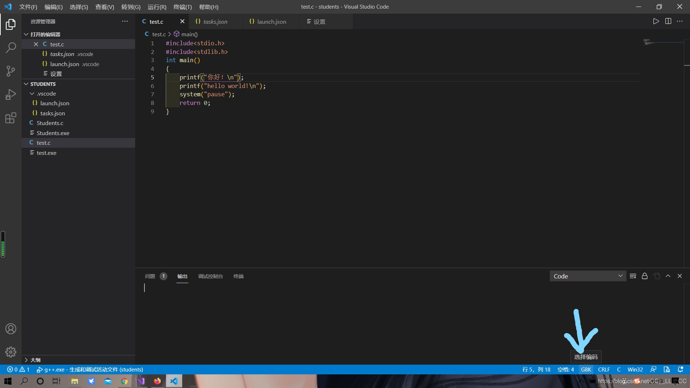This screenshot has width=690, height=388.
Task: Open the Manage gear icon
Action: tap(11, 352)
